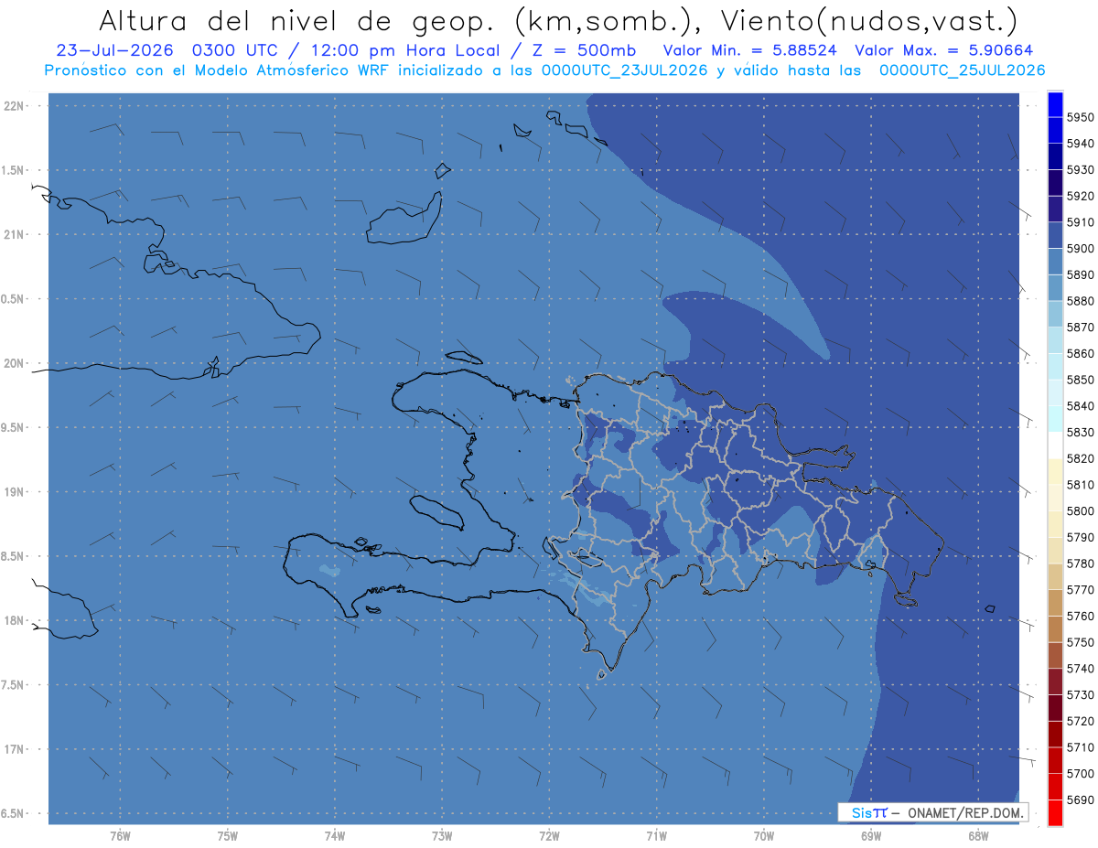This screenshot has width=1098, height=848.
Task: Click the 71W longitude tick label
Action: point(657,835)
